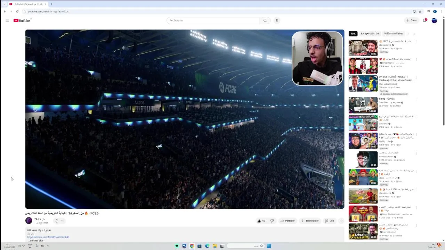Play the AC Milan 50:15 thumbnail
The image size is (445, 250).
363,66
